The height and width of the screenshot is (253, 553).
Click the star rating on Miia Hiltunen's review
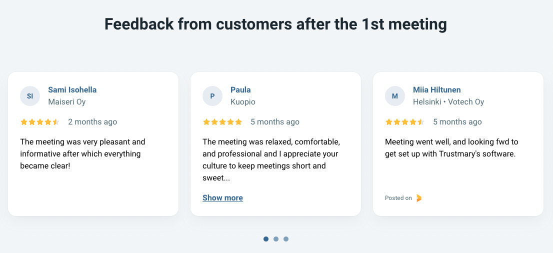[x=405, y=122]
